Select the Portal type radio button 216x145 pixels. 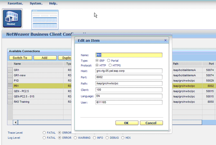tap(109, 60)
